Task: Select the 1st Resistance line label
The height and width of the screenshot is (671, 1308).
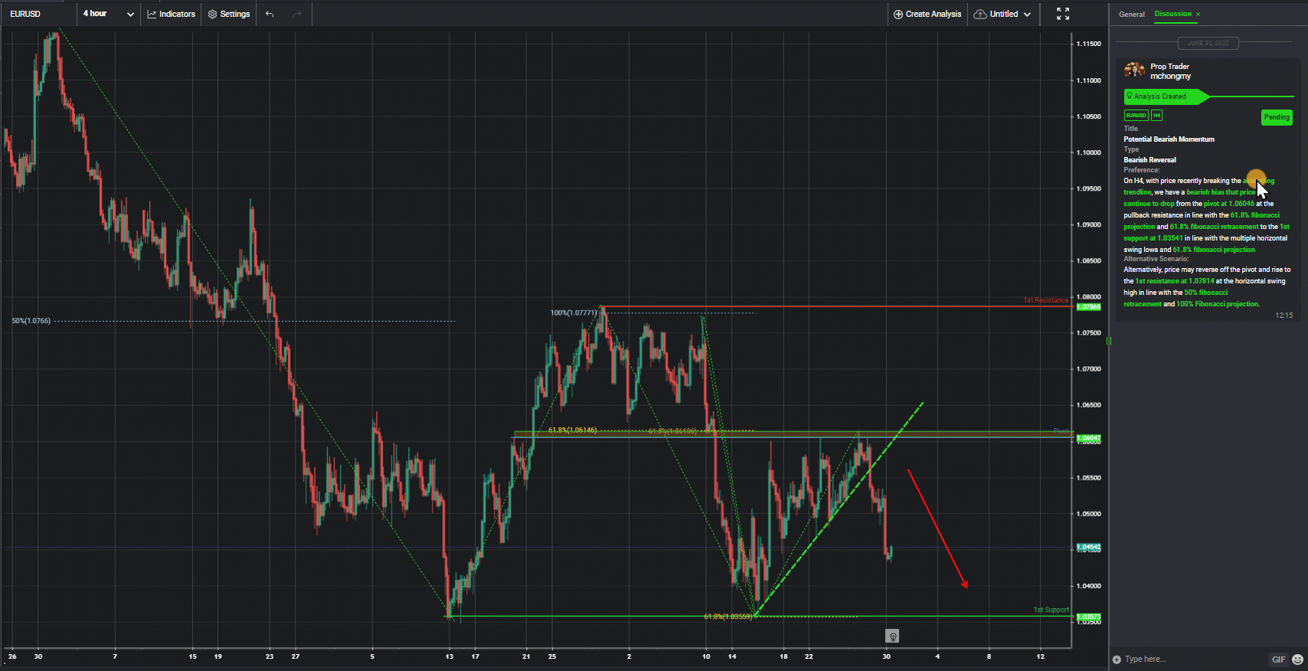Action: click(x=1045, y=300)
